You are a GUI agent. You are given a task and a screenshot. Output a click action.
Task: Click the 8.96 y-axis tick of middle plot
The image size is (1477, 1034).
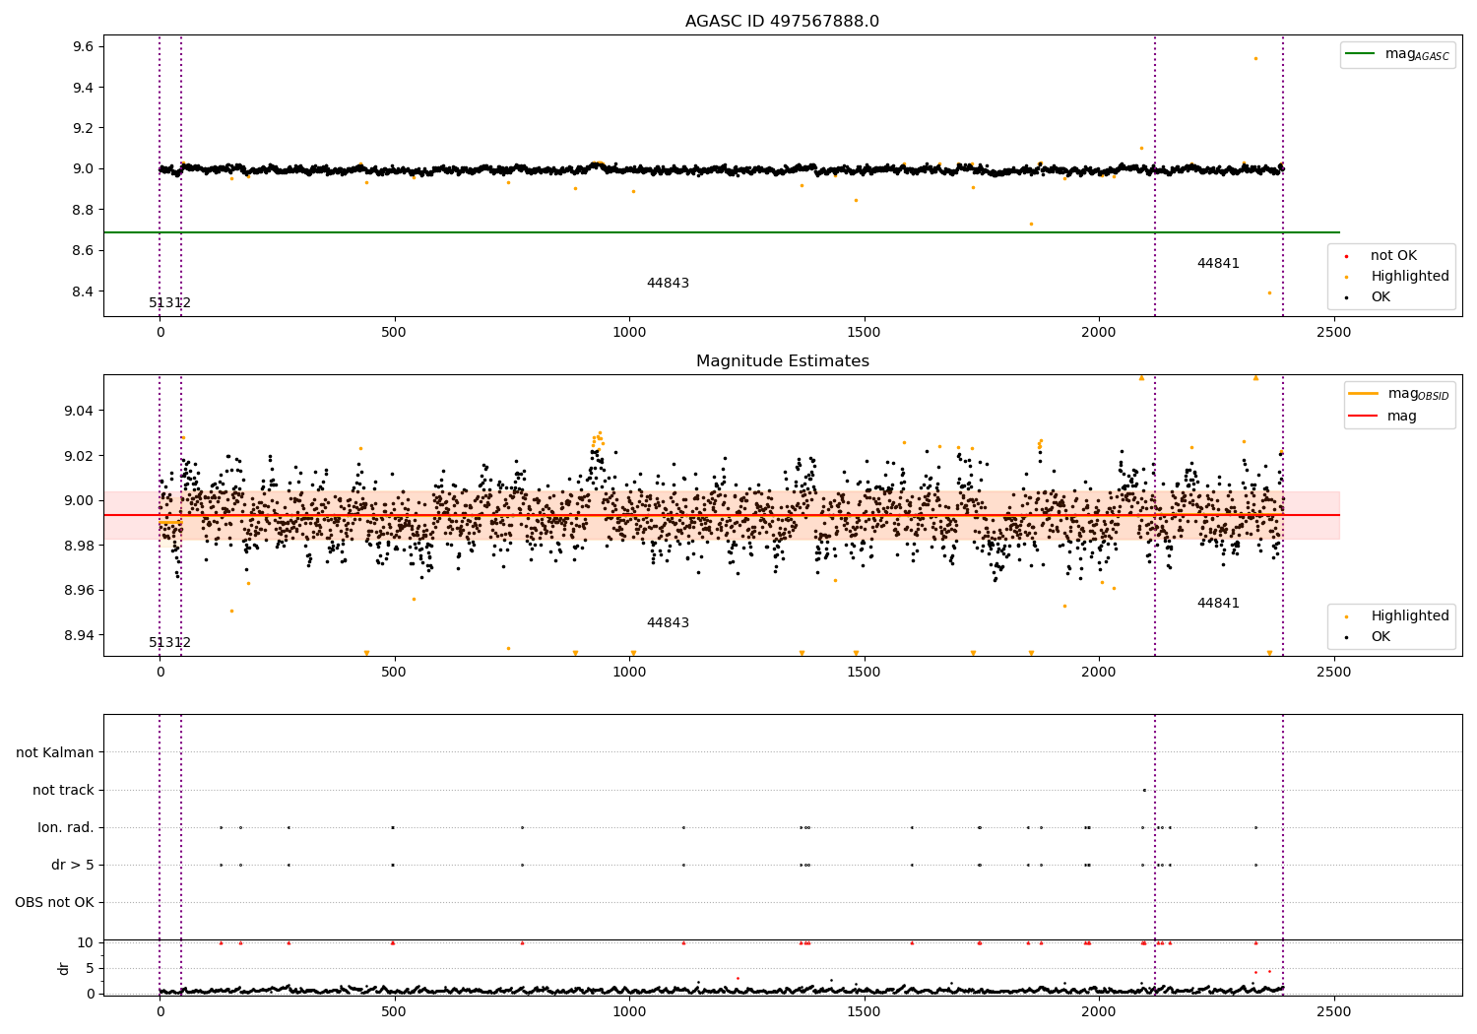pyautogui.click(x=79, y=591)
